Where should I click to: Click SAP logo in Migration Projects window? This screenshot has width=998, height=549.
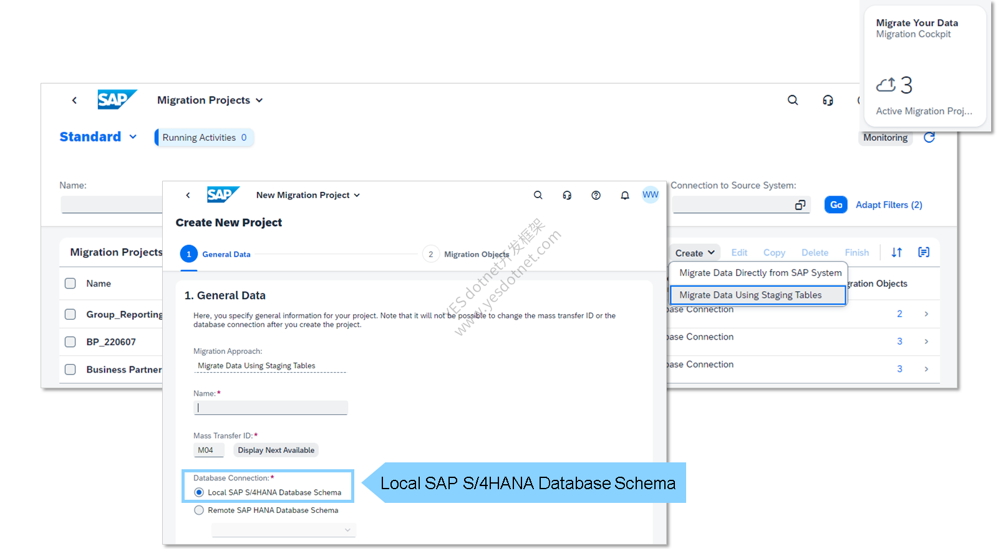click(117, 100)
